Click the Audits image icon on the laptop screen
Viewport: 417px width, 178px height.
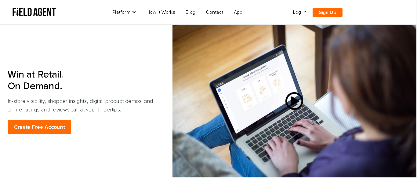pyautogui.click(x=246, y=99)
